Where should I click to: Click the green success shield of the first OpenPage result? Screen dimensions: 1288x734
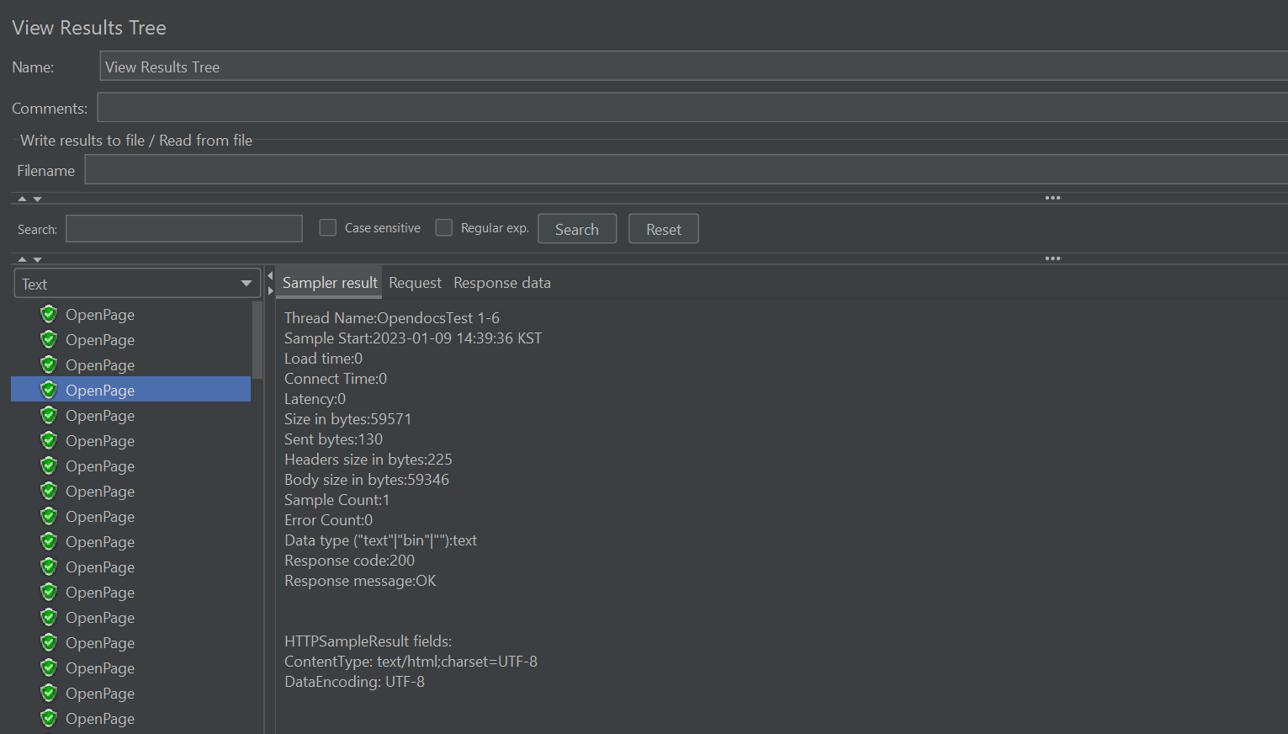point(49,314)
